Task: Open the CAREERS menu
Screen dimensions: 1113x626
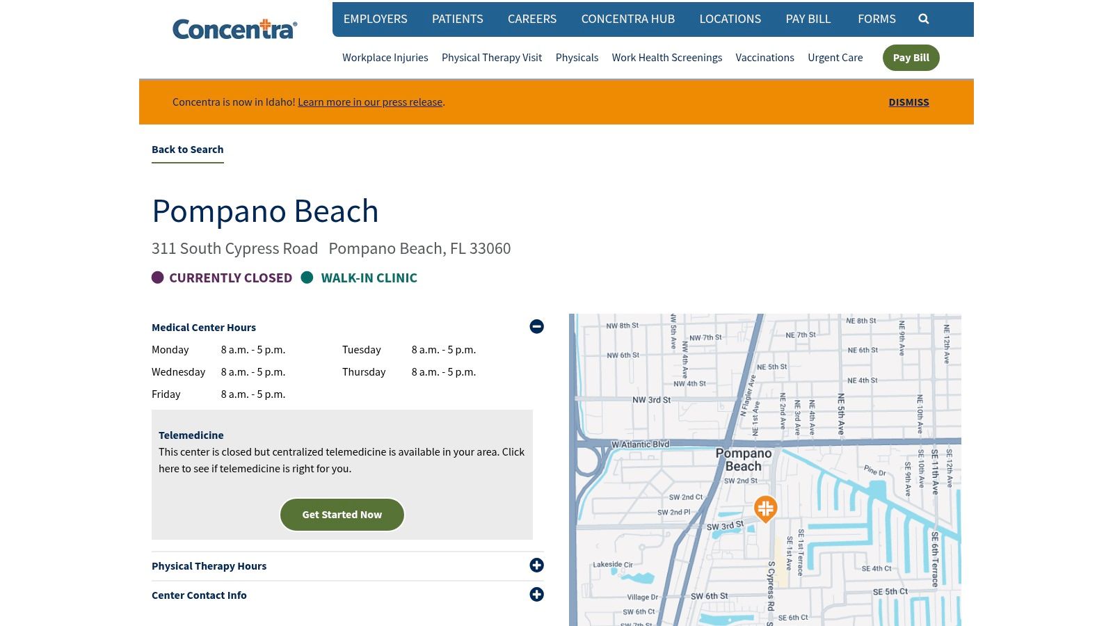Action: click(x=532, y=19)
